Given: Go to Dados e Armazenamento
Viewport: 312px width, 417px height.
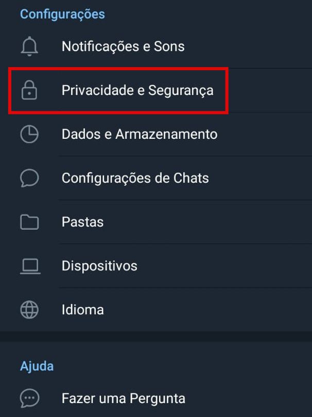Looking at the screenshot, I should [x=140, y=134].
